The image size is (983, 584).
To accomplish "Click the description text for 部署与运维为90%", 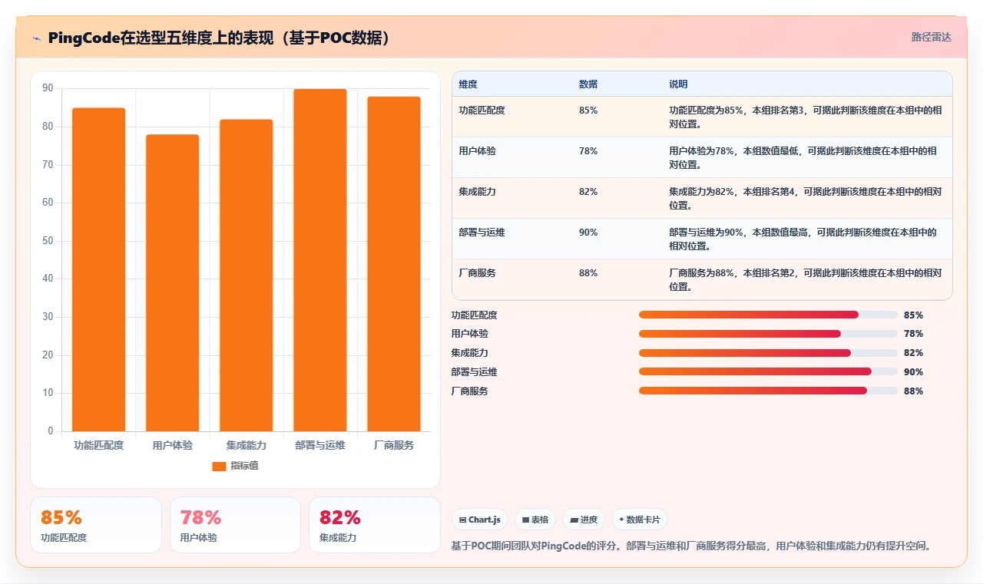I will [x=803, y=239].
